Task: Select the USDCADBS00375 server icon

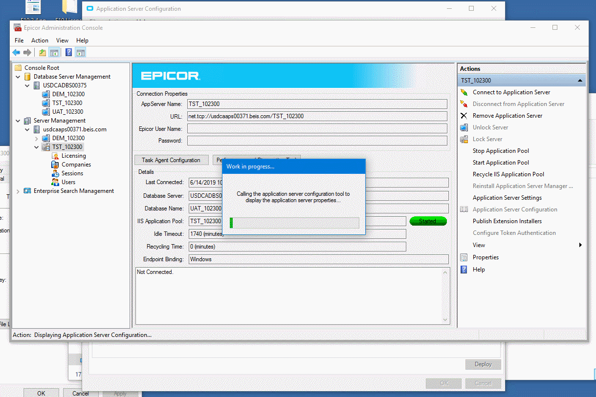Action: [x=37, y=85]
